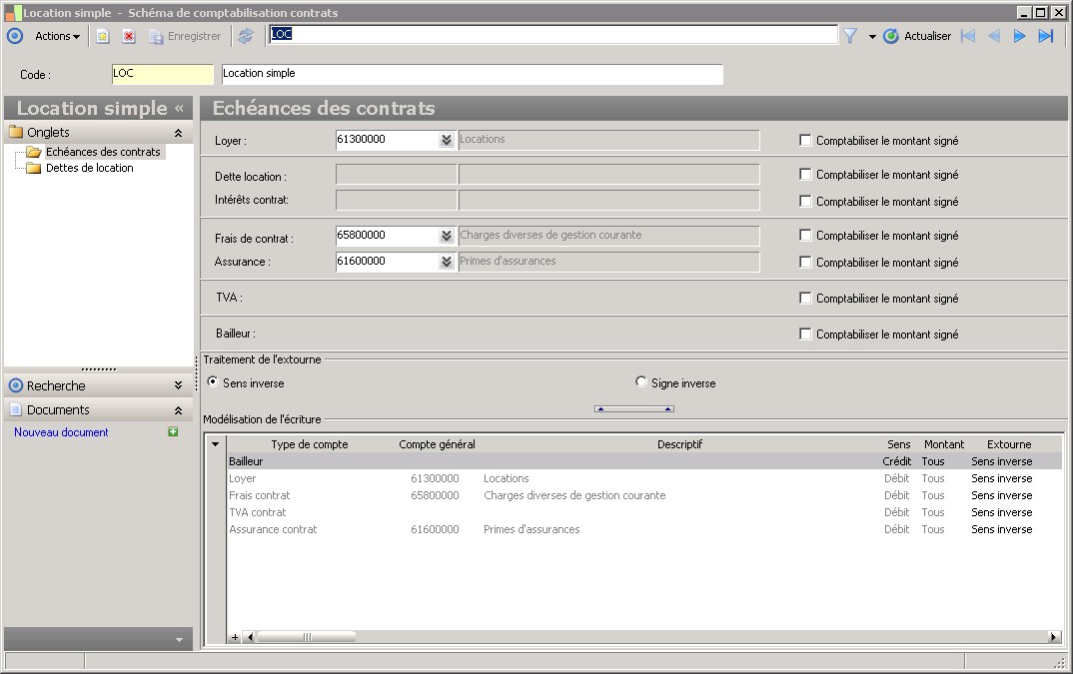Go to the next record arrow
This screenshot has width=1073, height=674.
(x=1019, y=36)
